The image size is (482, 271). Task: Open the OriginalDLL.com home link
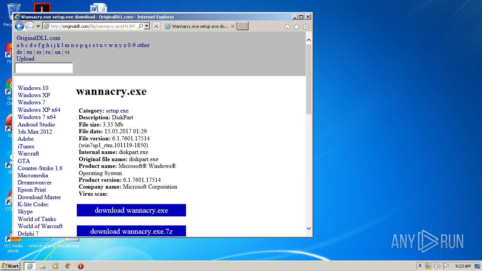pos(38,38)
